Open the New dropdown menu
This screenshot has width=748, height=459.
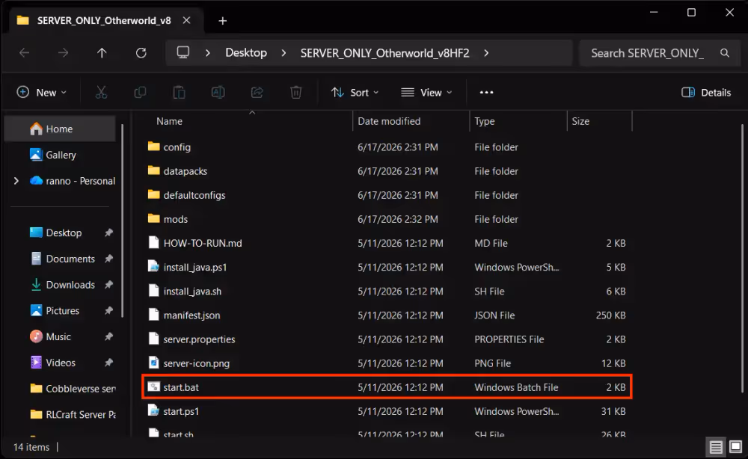coord(41,93)
